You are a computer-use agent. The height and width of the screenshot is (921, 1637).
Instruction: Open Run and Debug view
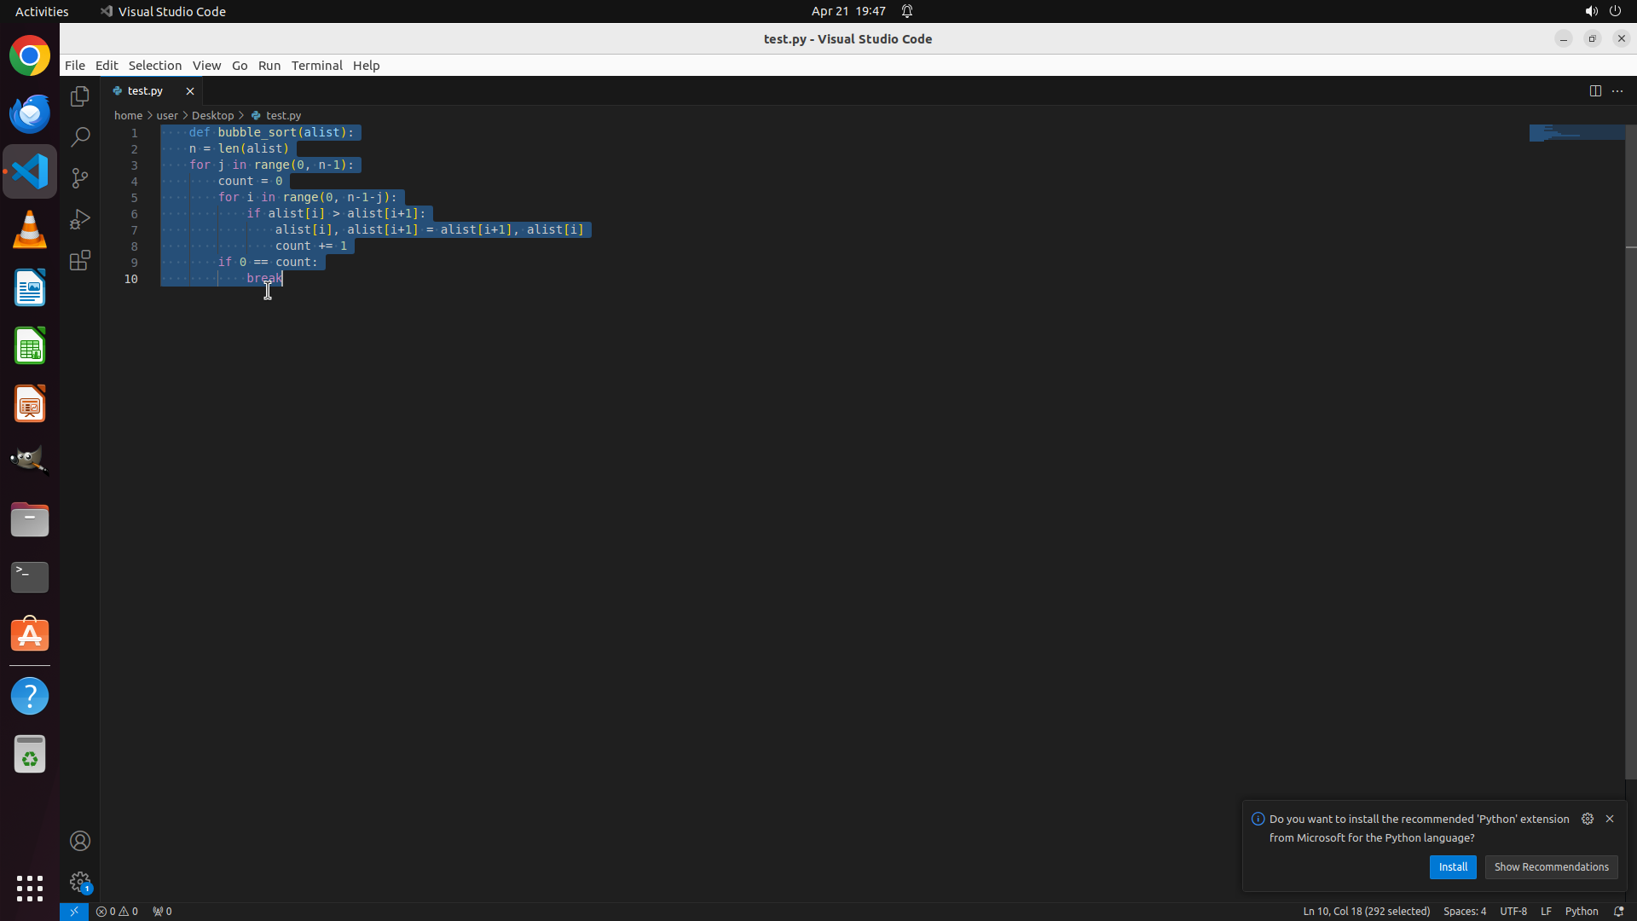(x=80, y=219)
